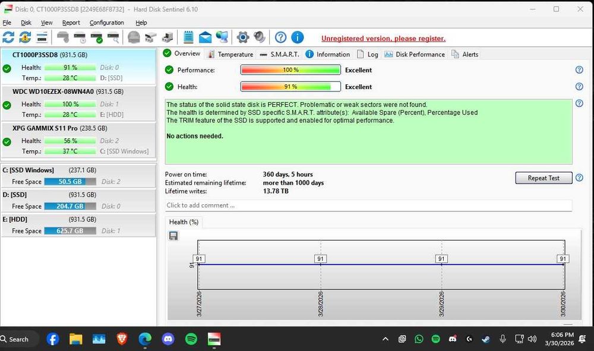Switch to the Log tab
The image size is (594, 351).
(368, 54)
